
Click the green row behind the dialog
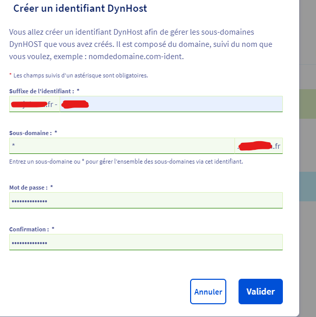pyautogui.click(x=307, y=104)
